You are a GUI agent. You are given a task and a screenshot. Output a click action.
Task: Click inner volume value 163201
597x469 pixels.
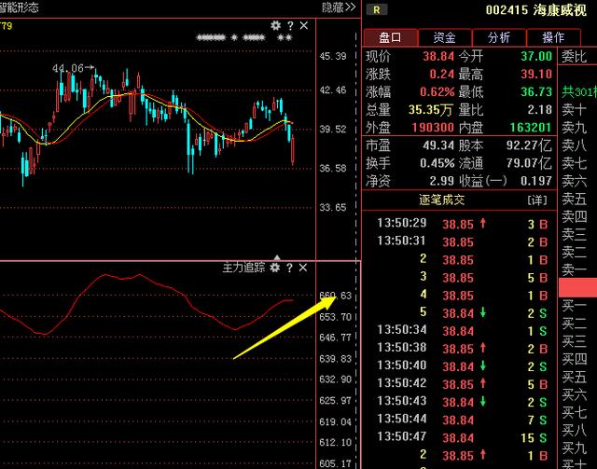point(531,127)
